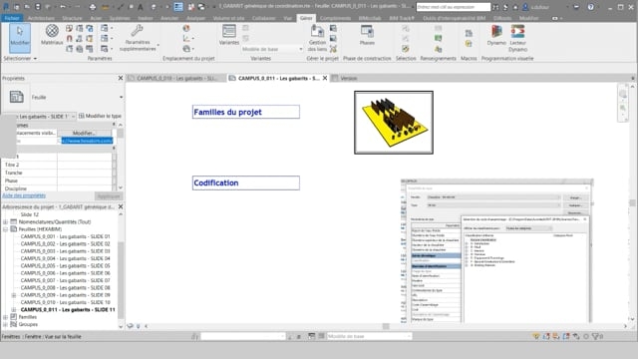Click the Modifier... button in properties
The image size is (638, 359).
click(84, 133)
